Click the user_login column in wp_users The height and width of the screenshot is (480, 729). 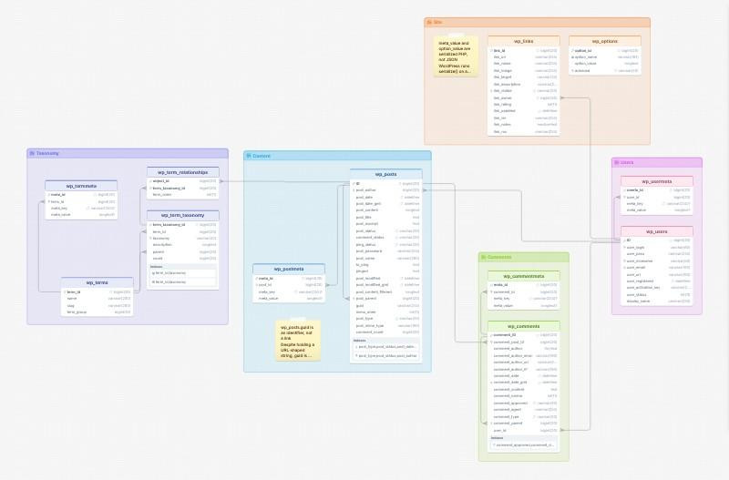coord(657,247)
